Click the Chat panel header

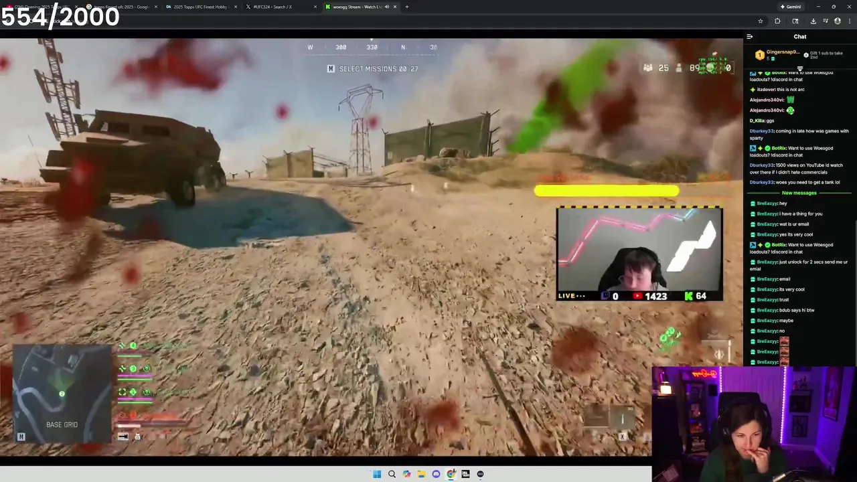[800, 37]
